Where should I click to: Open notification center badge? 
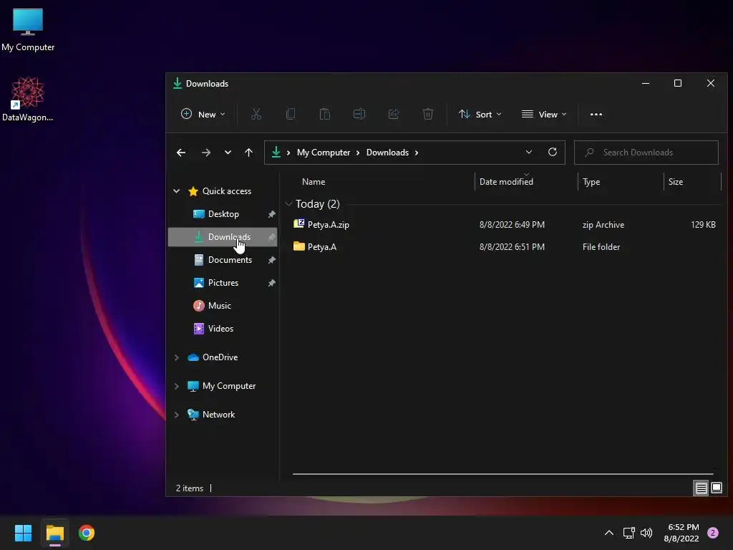[713, 533]
